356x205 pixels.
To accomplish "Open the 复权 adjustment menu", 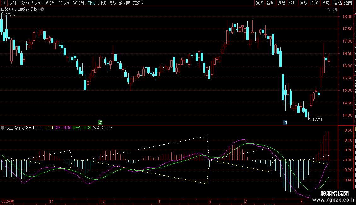I will (260, 3).
